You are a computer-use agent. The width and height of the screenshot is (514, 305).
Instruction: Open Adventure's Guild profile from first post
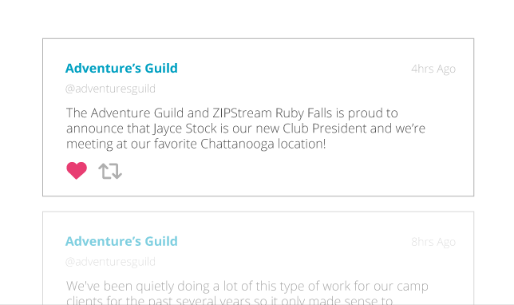(x=121, y=68)
